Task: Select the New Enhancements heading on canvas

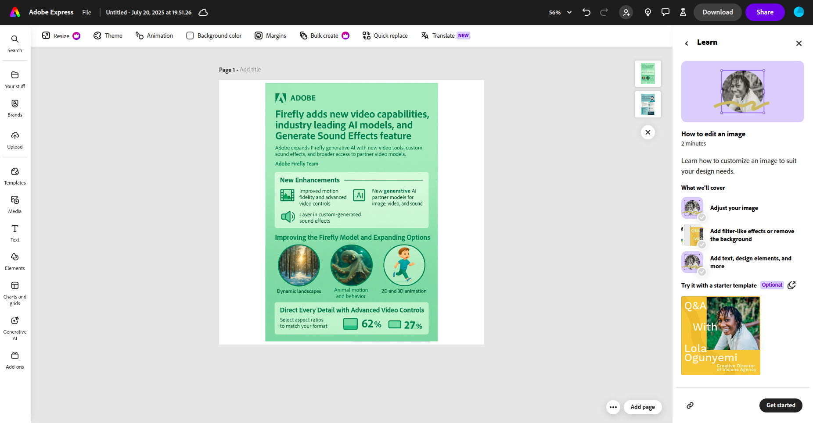Action: point(310,180)
